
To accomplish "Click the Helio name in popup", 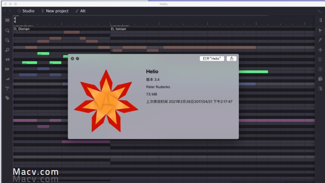I will 152,71.
